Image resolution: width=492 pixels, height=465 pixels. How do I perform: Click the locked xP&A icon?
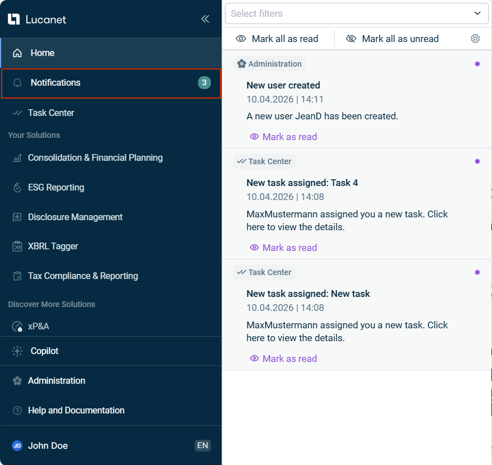point(17,327)
